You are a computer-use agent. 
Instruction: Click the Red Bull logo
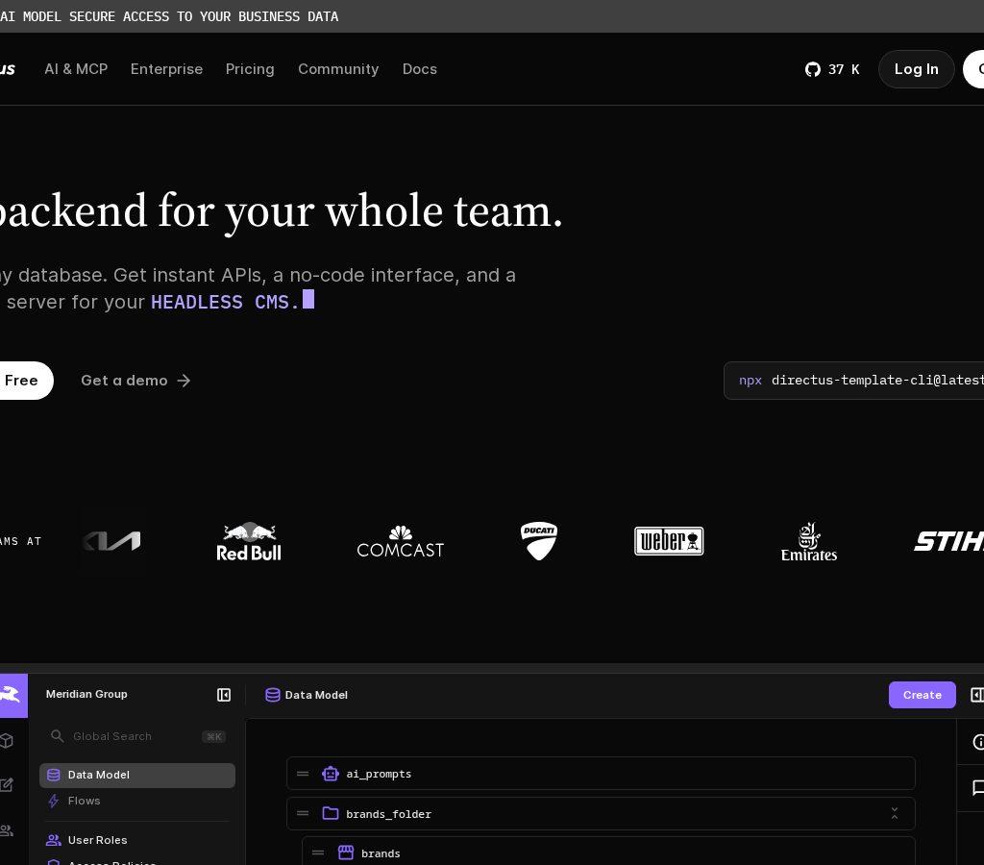[249, 541]
